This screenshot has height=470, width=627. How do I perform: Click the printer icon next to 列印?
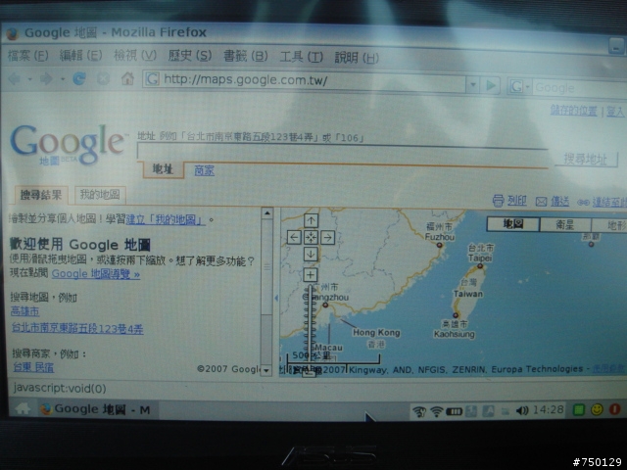click(x=498, y=201)
